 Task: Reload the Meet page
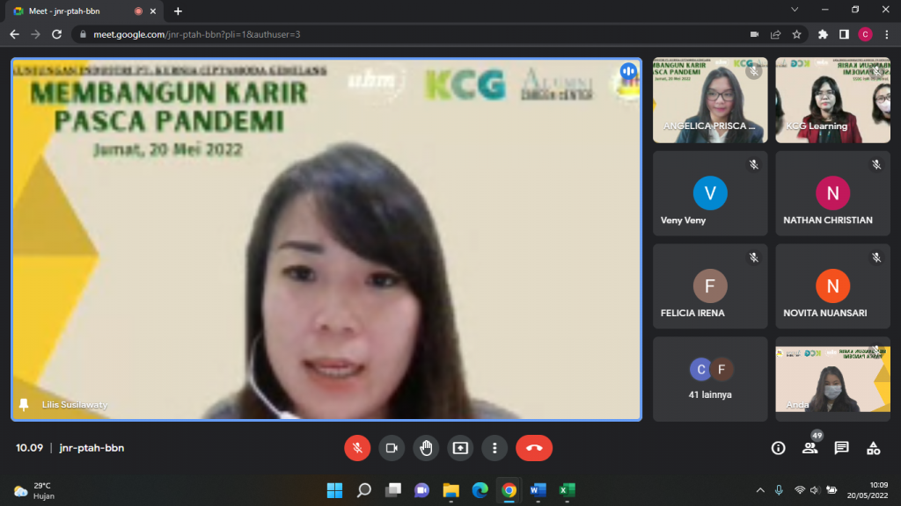[x=56, y=34]
